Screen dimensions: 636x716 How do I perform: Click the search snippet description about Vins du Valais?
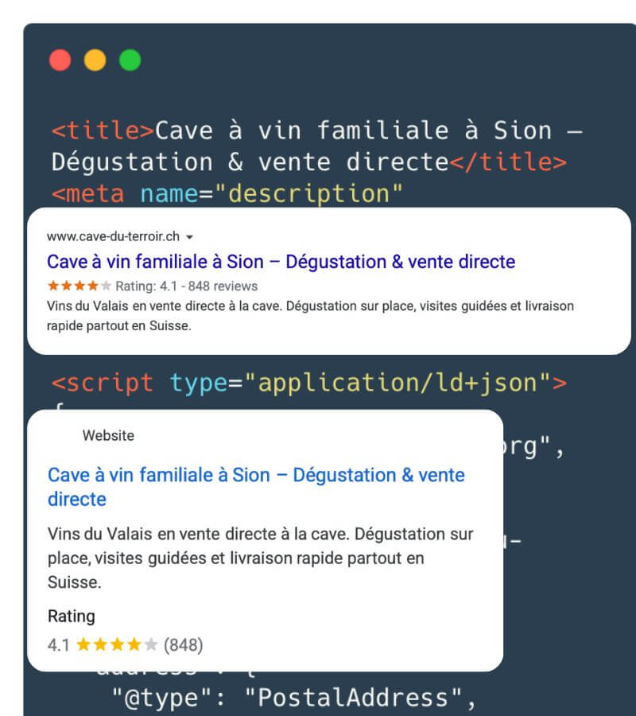310,316
